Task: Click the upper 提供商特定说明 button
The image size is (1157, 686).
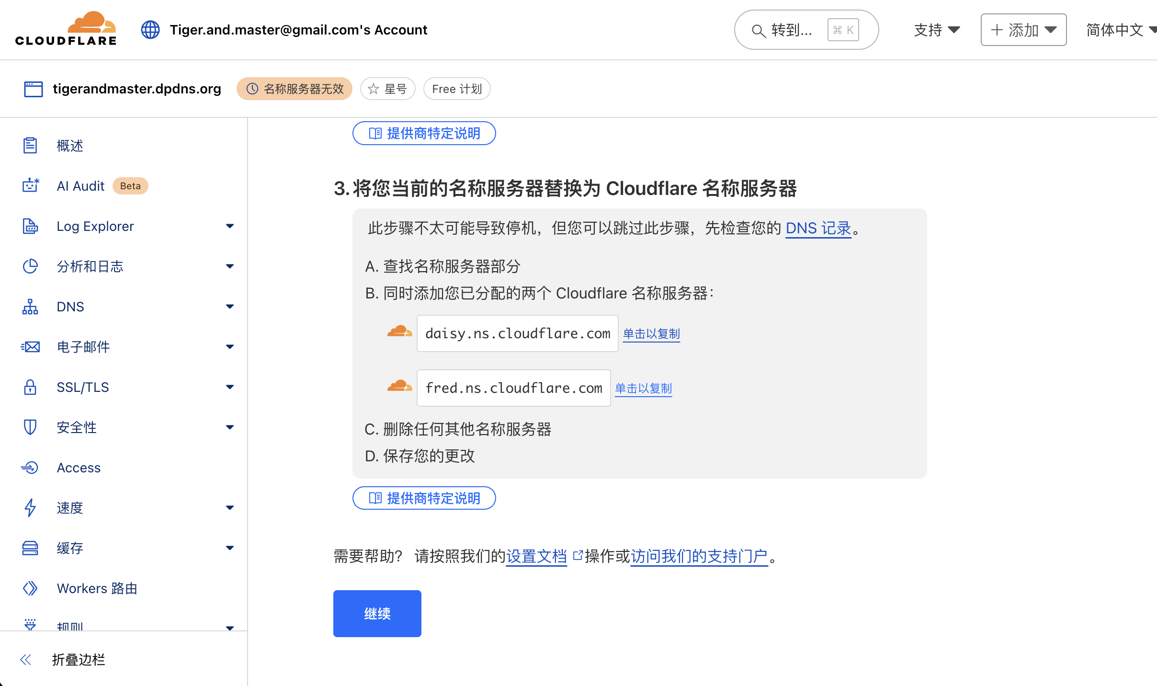Action: (x=424, y=133)
